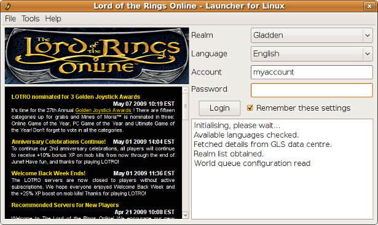Click the Account field containing myaccount
Screen dimensions: 378x225
[312, 72]
